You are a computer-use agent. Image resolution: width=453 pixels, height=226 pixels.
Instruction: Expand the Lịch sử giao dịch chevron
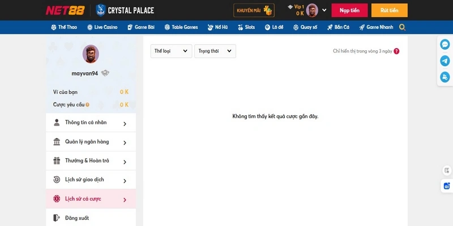[x=125, y=181]
